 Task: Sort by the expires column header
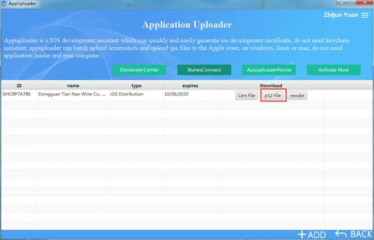click(x=190, y=86)
